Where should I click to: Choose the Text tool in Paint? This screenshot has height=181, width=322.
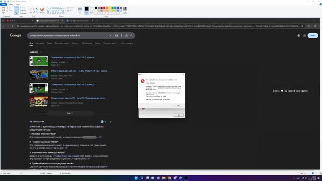[36, 9]
